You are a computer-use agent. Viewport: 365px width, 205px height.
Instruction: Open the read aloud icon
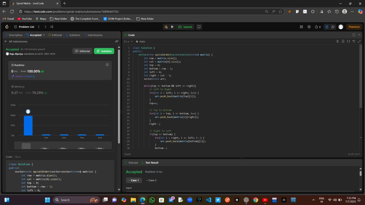[273, 12]
